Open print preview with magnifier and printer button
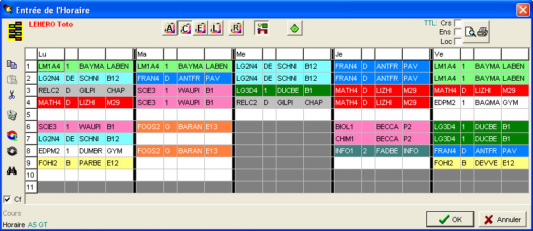The width and height of the screenshot is (533, 231). [x=476, y=32]
